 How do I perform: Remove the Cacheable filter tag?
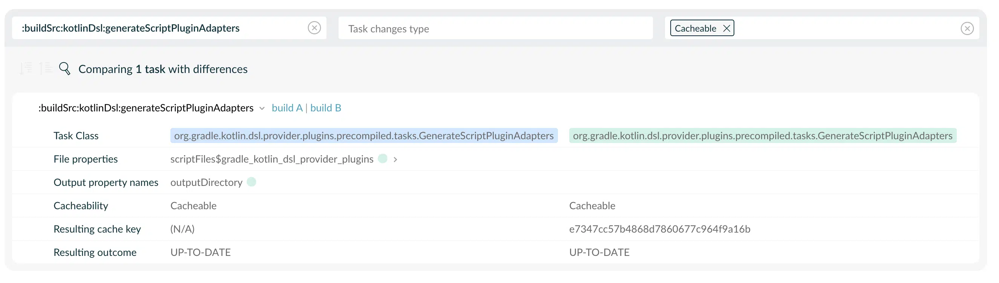pyautogui.click(x=726, y=28)
